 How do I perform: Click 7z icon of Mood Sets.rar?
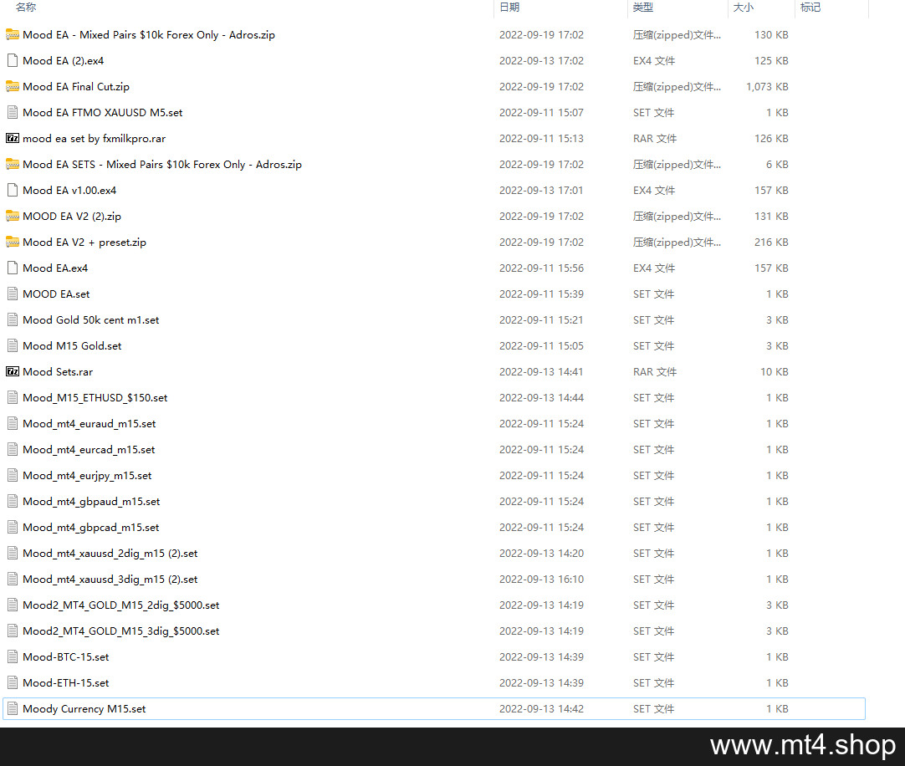coord(12,372)
